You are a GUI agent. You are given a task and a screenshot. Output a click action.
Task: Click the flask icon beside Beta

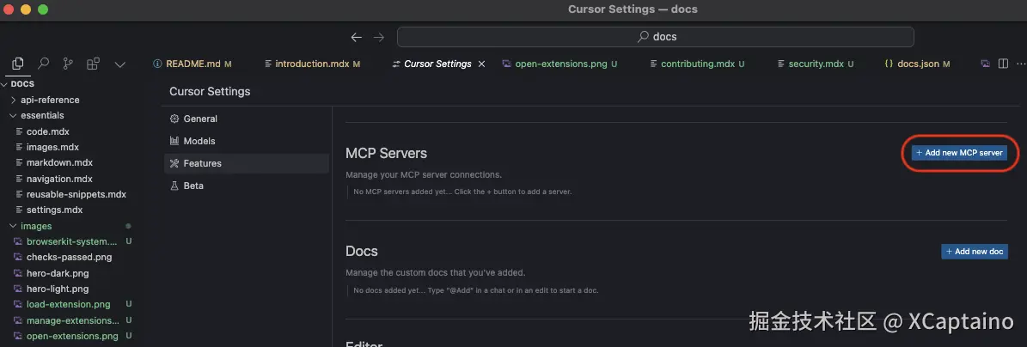[174, 186]
